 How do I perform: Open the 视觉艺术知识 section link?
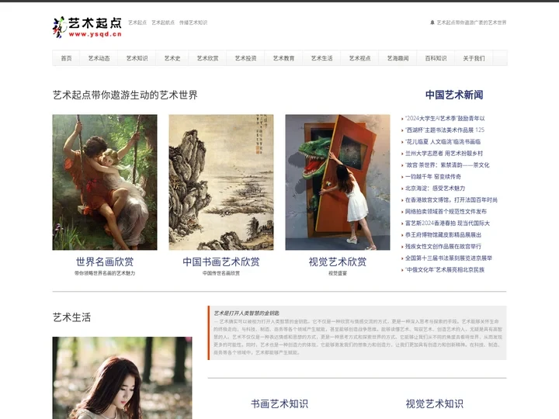tap(435, 403)
